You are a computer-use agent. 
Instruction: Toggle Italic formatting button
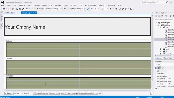113,9
